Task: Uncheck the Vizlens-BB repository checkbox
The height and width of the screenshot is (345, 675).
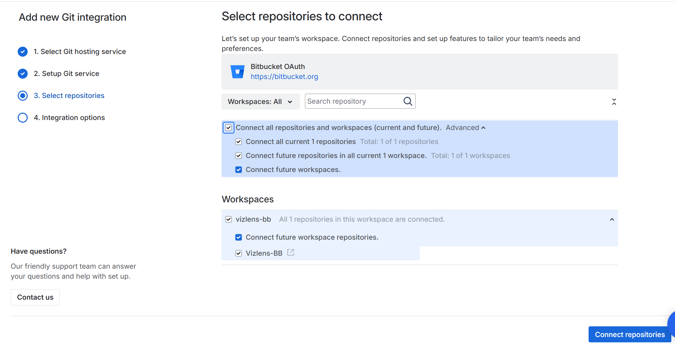Action: [239, 253]
